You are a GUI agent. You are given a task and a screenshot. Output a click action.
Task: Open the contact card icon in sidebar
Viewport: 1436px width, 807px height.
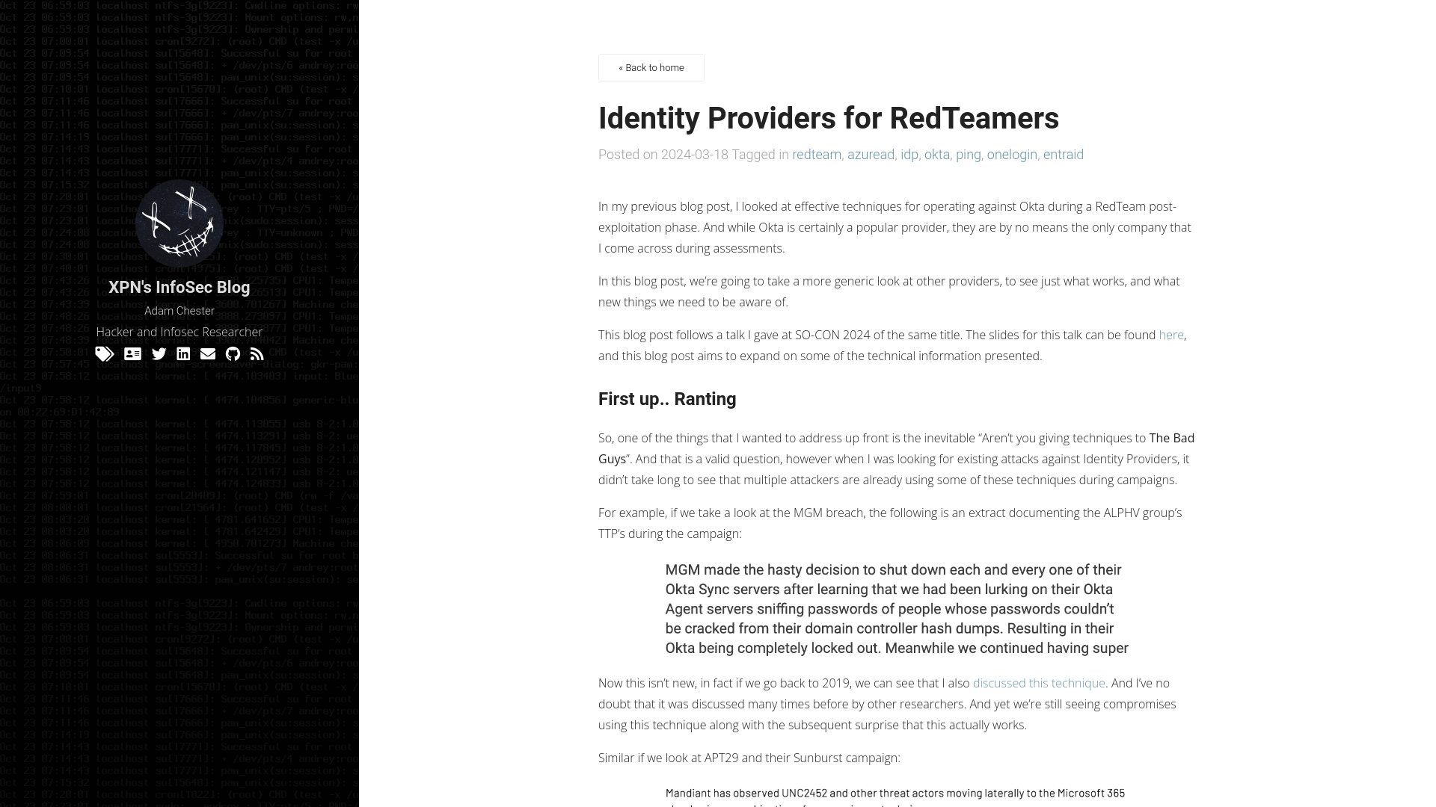[x=132, y=353]
